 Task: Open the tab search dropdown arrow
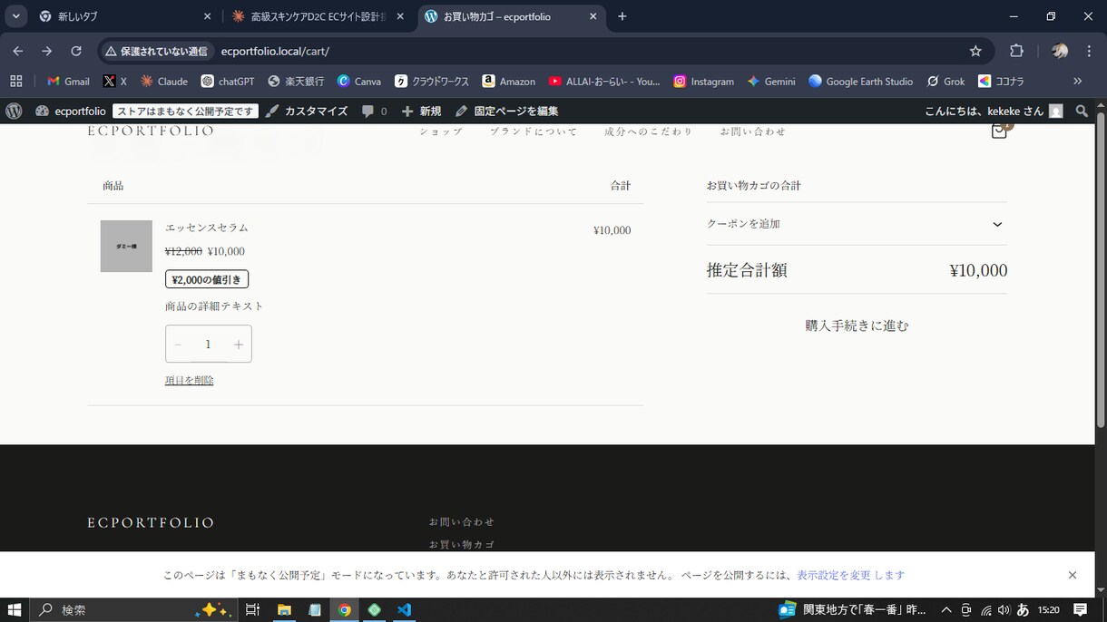pos(15,16)
